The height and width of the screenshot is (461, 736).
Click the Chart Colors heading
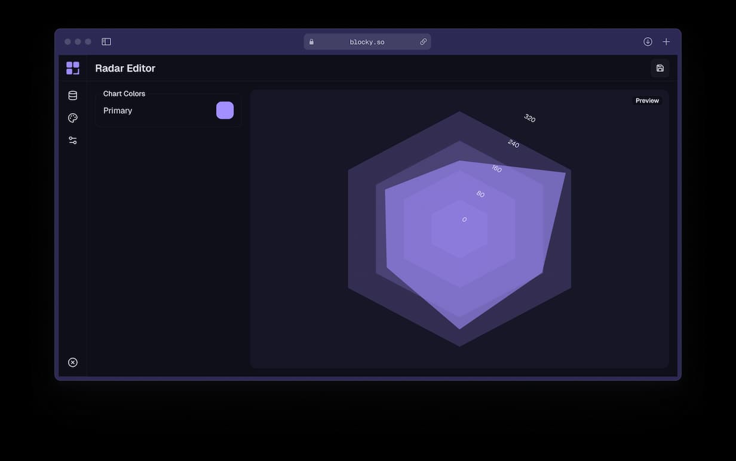[x=124, y=94]
